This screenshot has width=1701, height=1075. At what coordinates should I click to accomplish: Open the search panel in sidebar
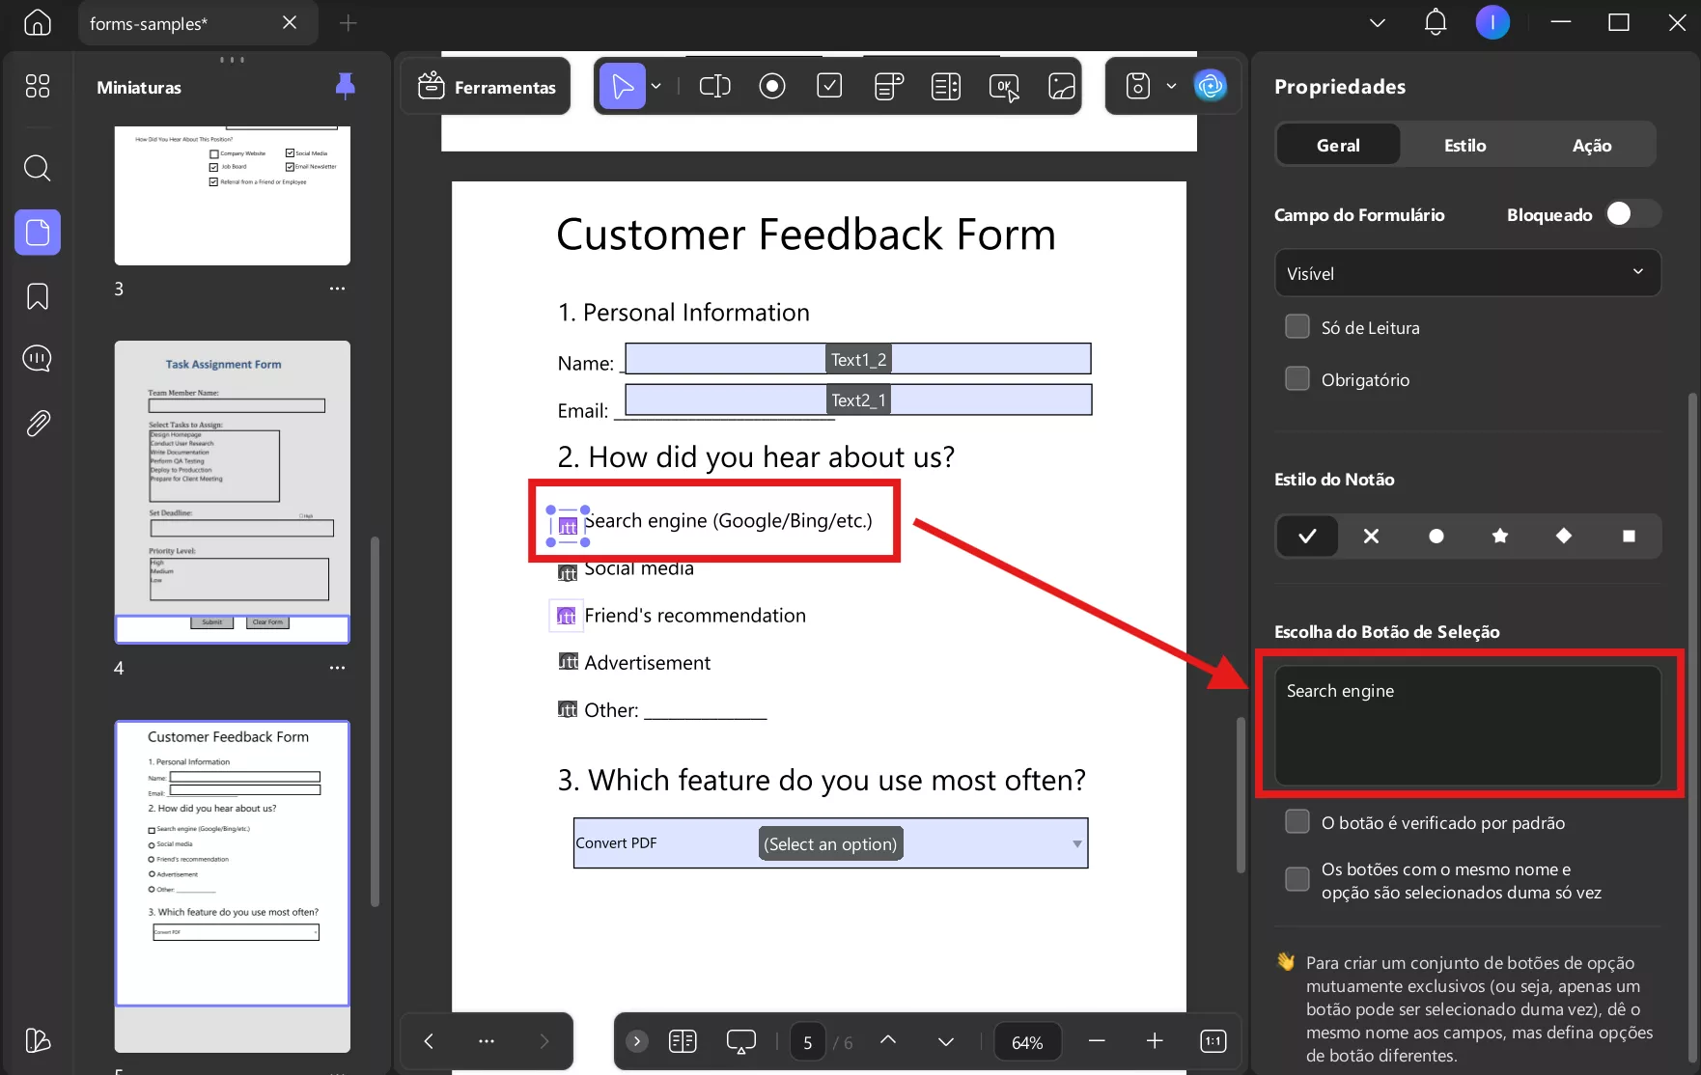(x=37, y=168)
